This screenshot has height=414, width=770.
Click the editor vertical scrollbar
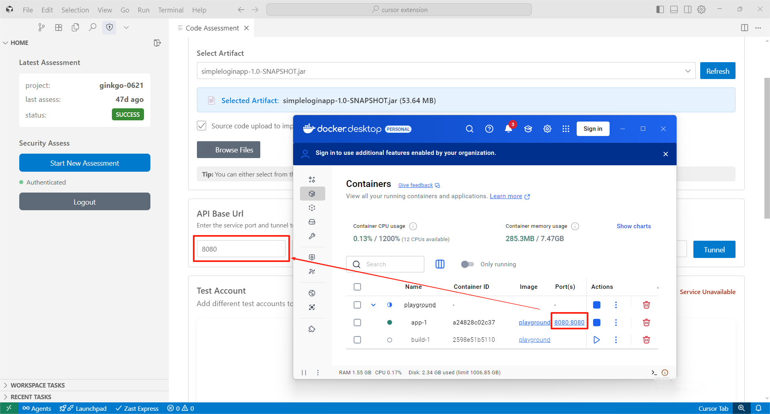coord(767,148)
